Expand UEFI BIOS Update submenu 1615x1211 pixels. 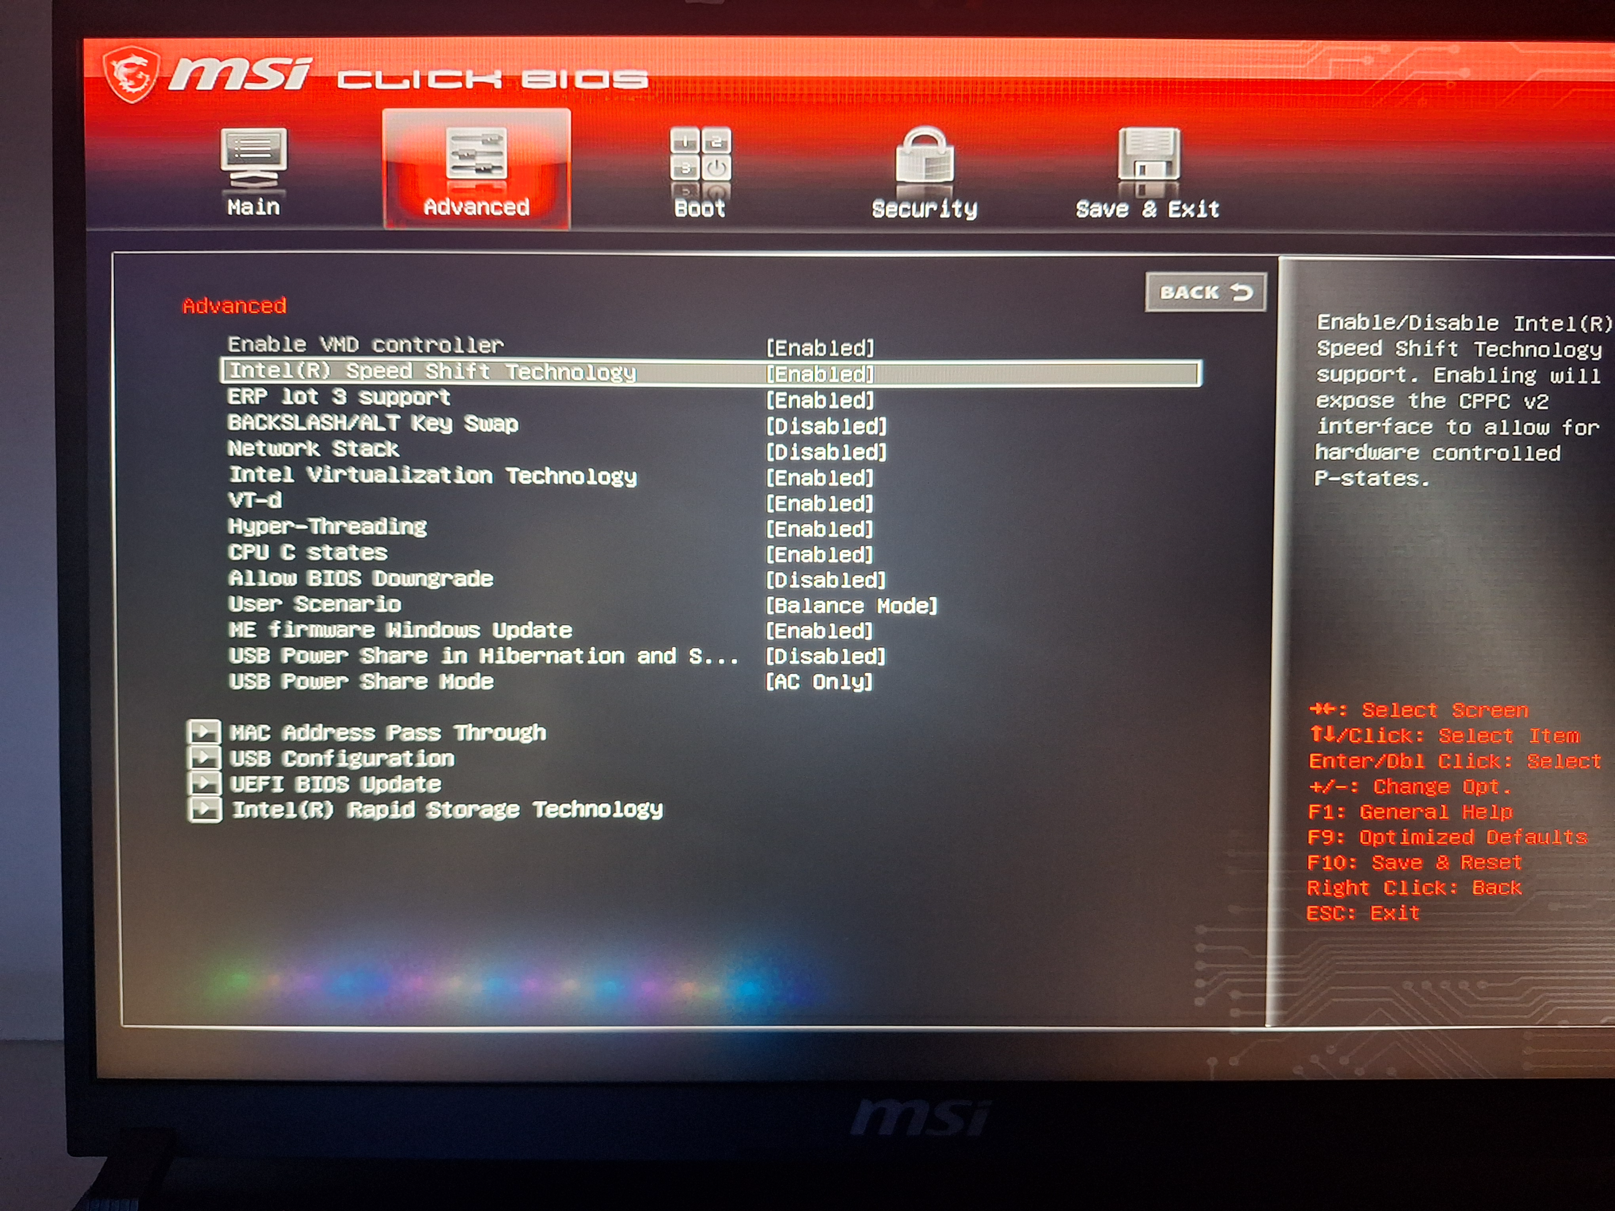pyautogui.click(x=336, y=784)
